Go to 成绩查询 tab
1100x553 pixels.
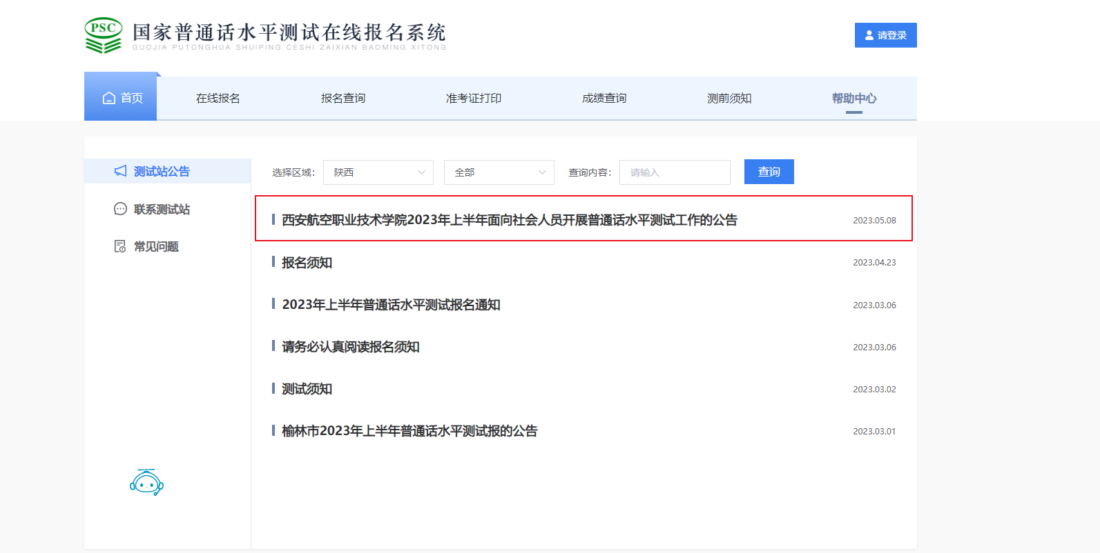pos(604,99)
